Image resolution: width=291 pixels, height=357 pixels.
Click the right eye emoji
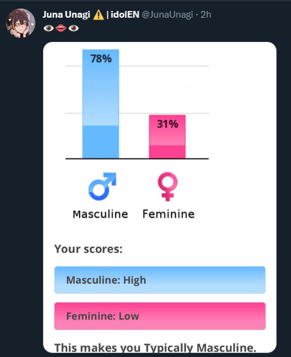click(x=74, y=28)
